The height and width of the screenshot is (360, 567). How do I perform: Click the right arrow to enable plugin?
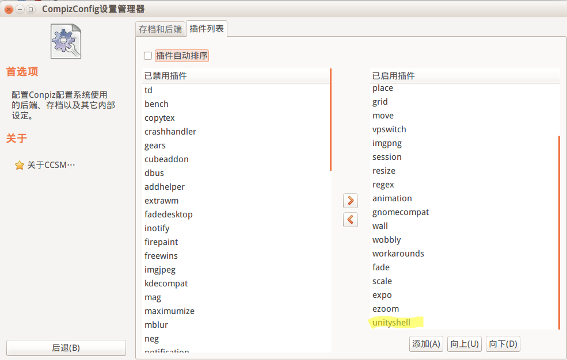351,201
